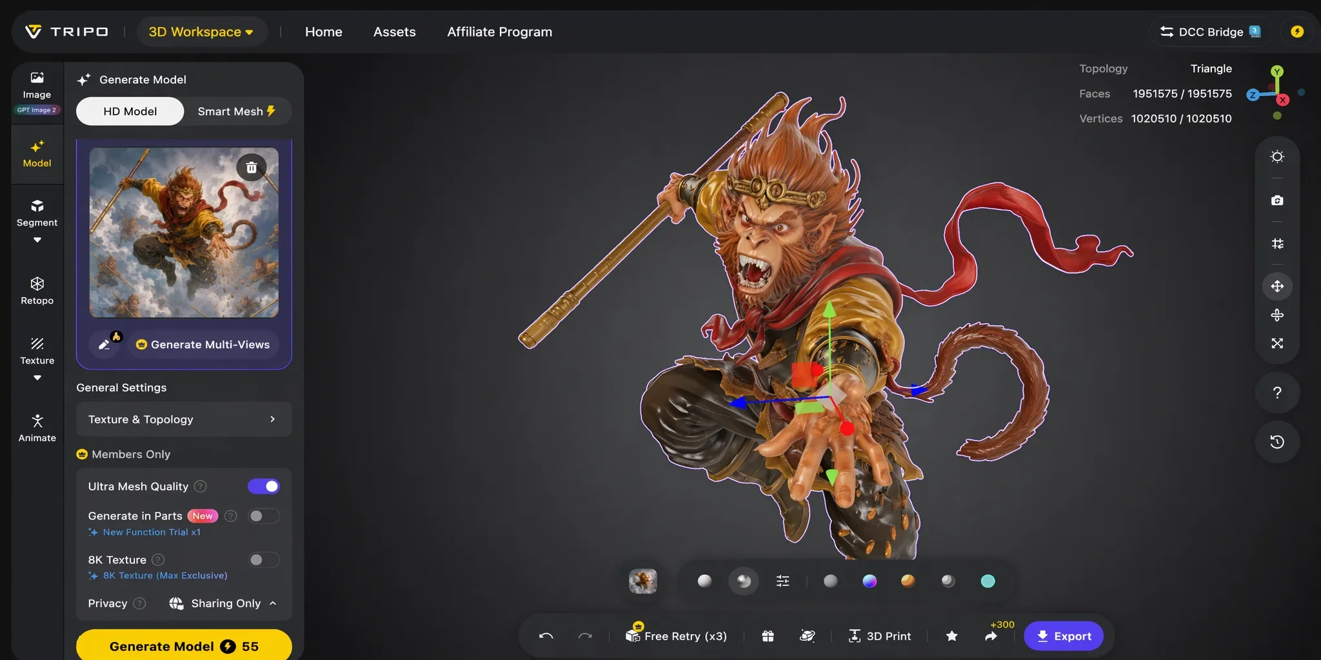Click the X axis on the orientation gizmo
The height and width of the screenshot is (660, 1321).
[1283, 100]
